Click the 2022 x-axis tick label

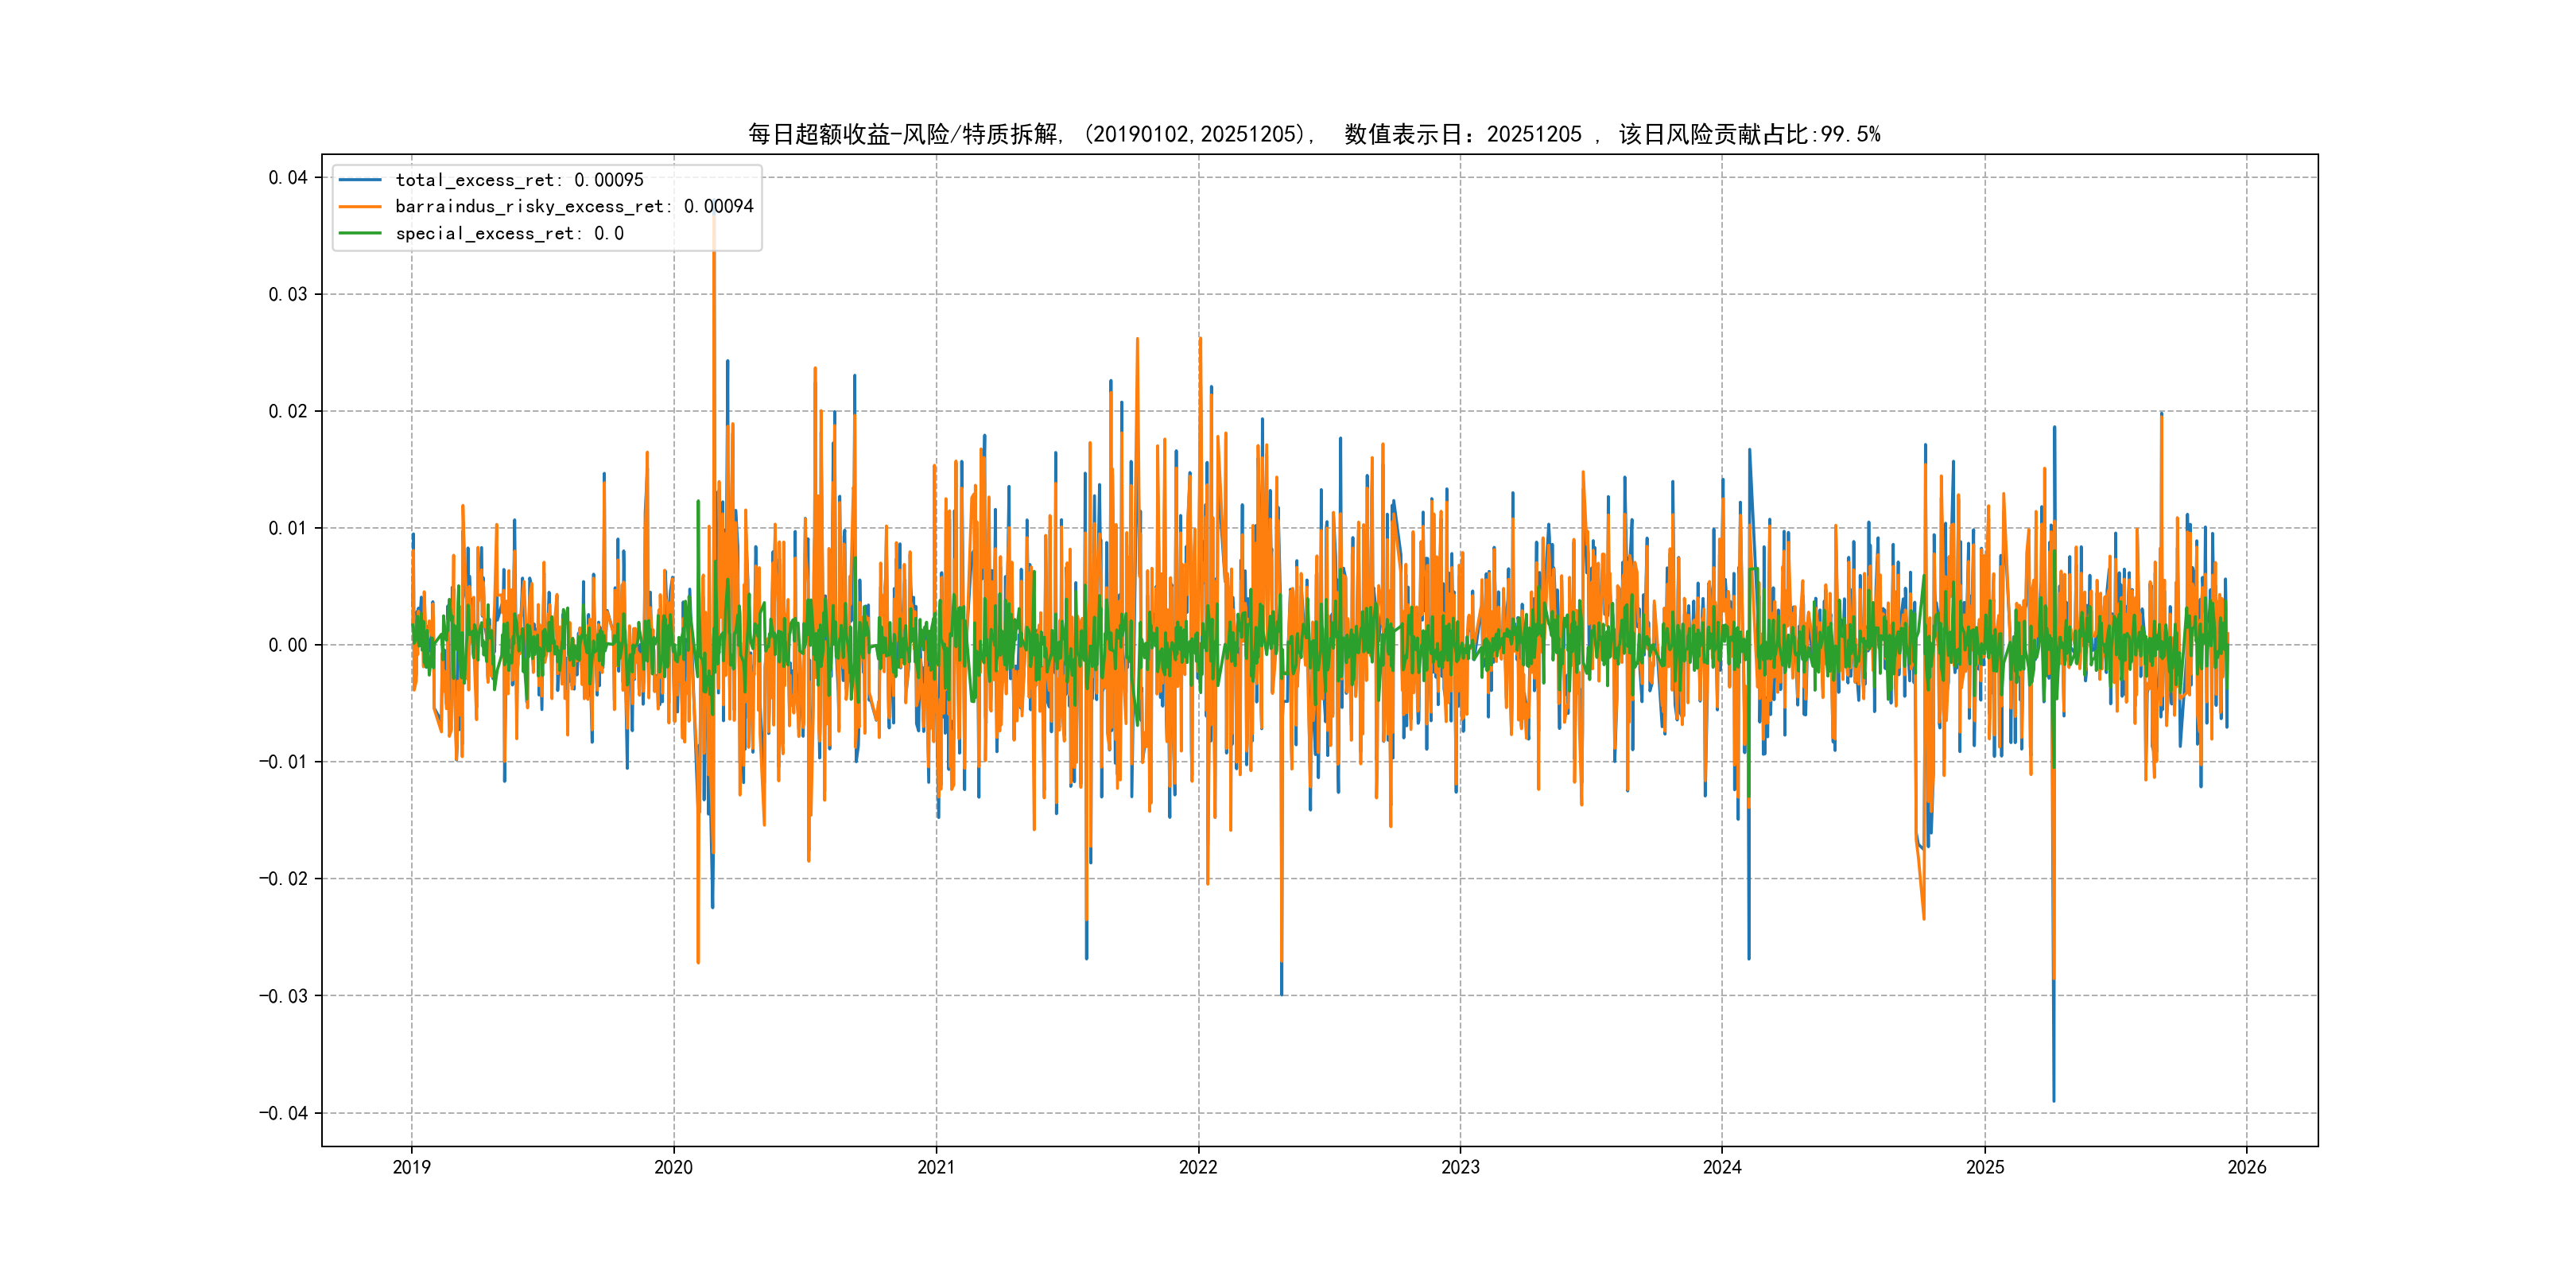[x=1198, y=1167]
